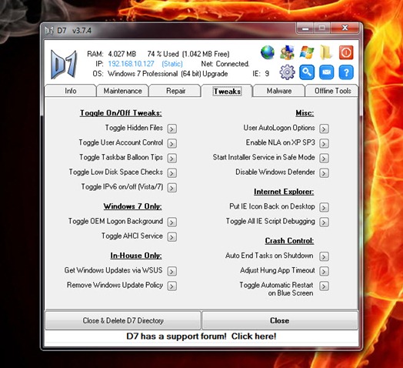Click the Net: Connected. status text
Image resolution: width=403 pixels, height=368 pixels.
tap(225, 64)
